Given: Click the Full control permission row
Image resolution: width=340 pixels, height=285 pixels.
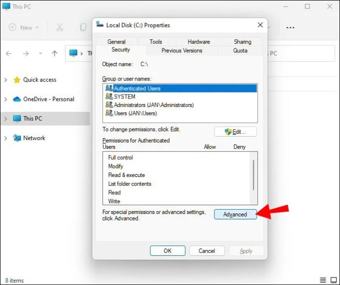Looking at the screenshot, I should (176, 157).
